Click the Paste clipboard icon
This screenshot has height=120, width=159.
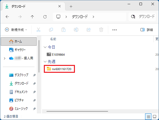[x=63, y=30]
